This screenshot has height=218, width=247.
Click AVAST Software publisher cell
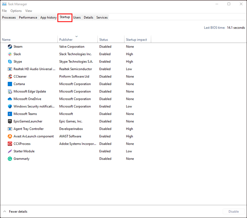tap(70, 136)
